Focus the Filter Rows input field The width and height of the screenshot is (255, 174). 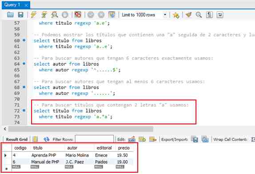pyautogui.click(x=94, y=139)
